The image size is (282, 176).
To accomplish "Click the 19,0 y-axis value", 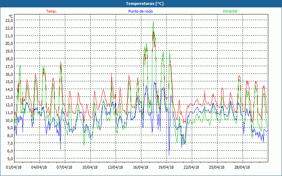I will point(9,51).
